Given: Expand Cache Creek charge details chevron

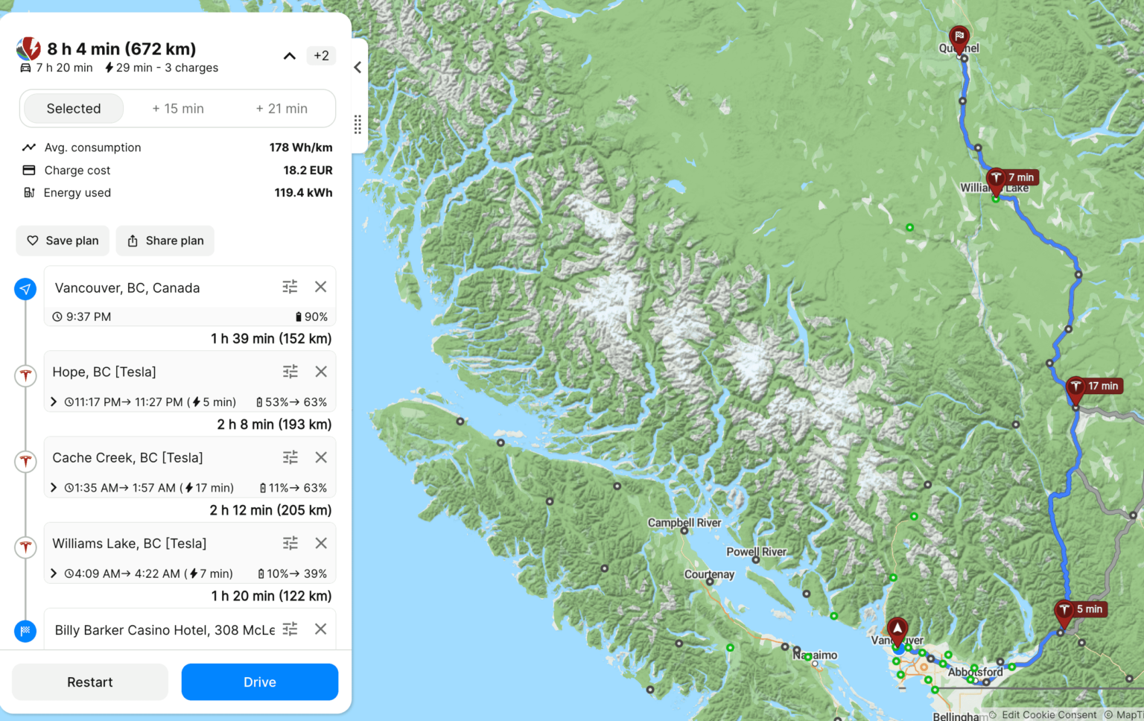Looking at the screenshot, I should point(54,487).
